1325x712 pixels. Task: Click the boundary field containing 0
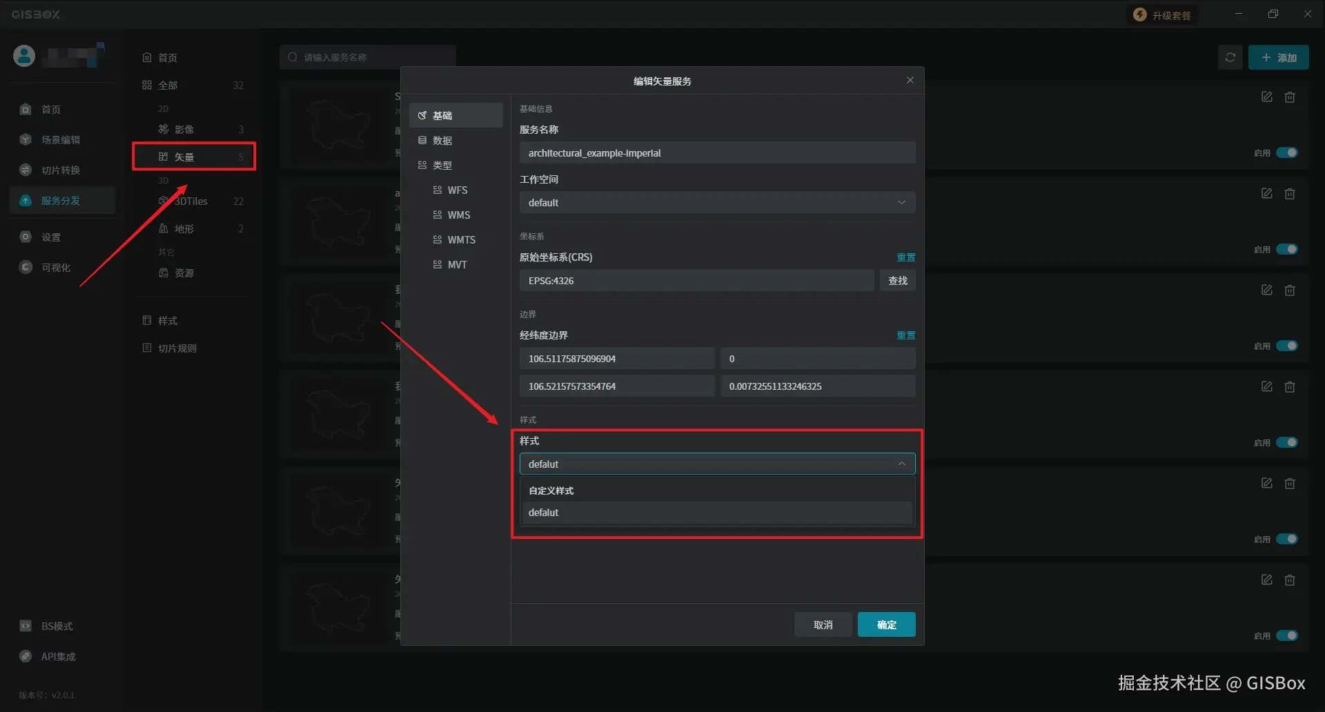[818, 358]
